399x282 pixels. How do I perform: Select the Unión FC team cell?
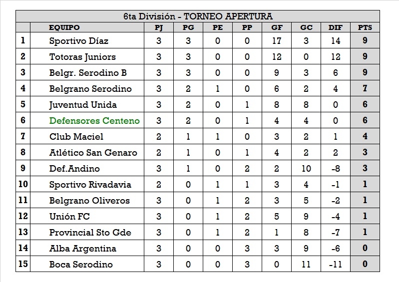click(x=69, y=217)
